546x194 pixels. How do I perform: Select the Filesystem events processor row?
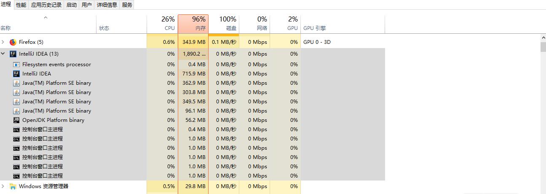[x=193, y=65]
